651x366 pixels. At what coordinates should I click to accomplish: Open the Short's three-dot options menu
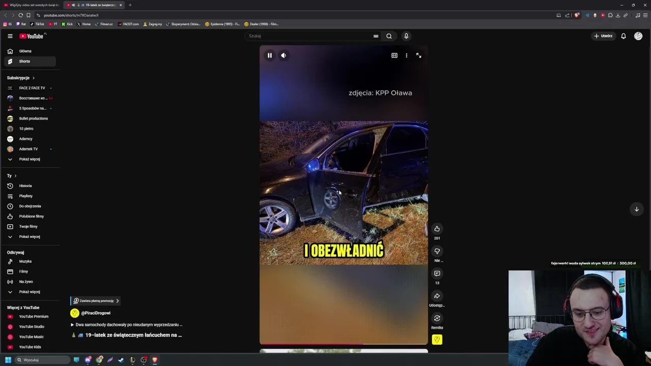[406, 55]
